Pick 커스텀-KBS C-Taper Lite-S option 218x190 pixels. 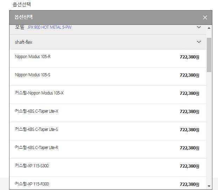tap(36, 129)
